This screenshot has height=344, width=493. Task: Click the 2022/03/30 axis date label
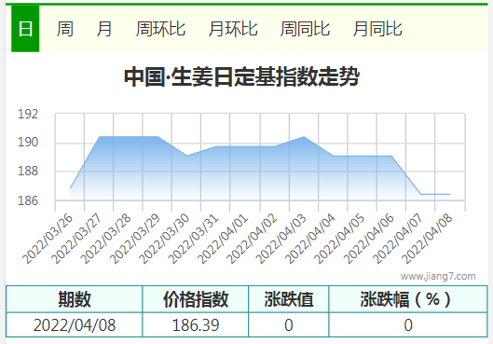(164, 239)
